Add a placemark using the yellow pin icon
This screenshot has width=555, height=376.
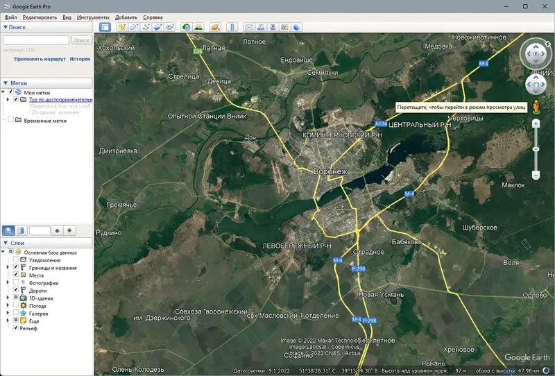tap(122, 27)
